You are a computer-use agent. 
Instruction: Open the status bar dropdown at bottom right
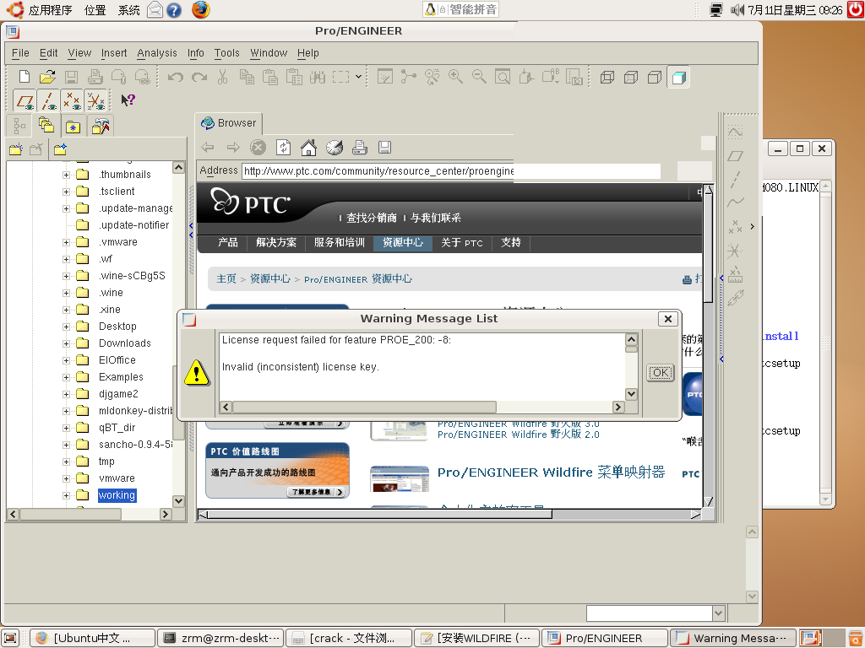[718, 613]
